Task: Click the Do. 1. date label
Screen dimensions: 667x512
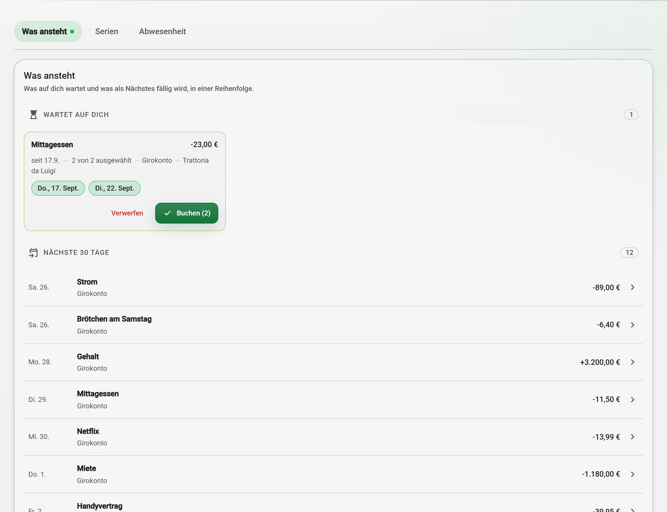Action: [37, 474]
